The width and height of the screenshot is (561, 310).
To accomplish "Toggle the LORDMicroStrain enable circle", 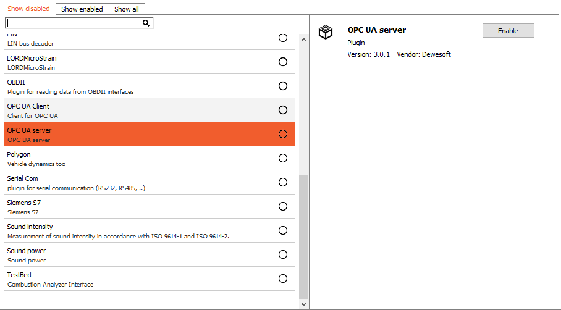I will click(283, 62).
